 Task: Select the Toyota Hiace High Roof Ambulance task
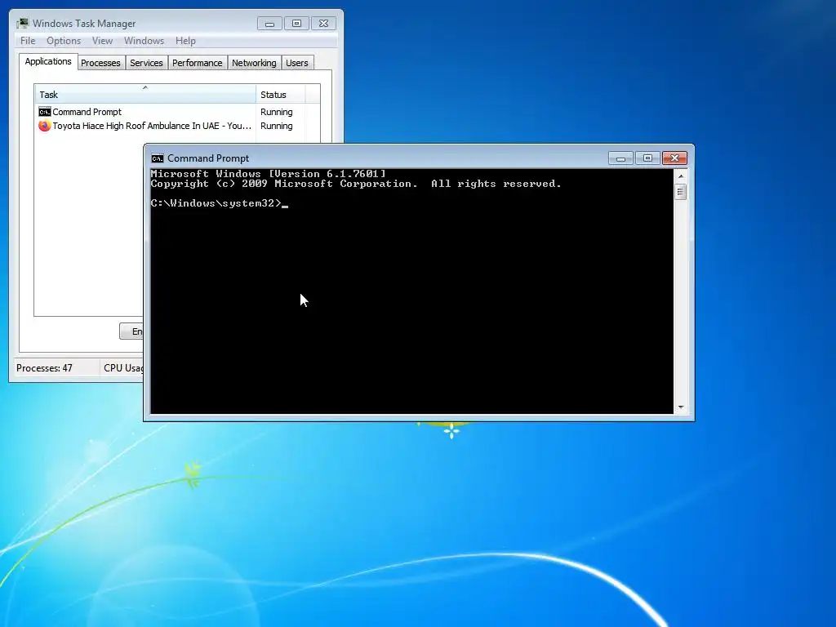[x=177, y=126]
